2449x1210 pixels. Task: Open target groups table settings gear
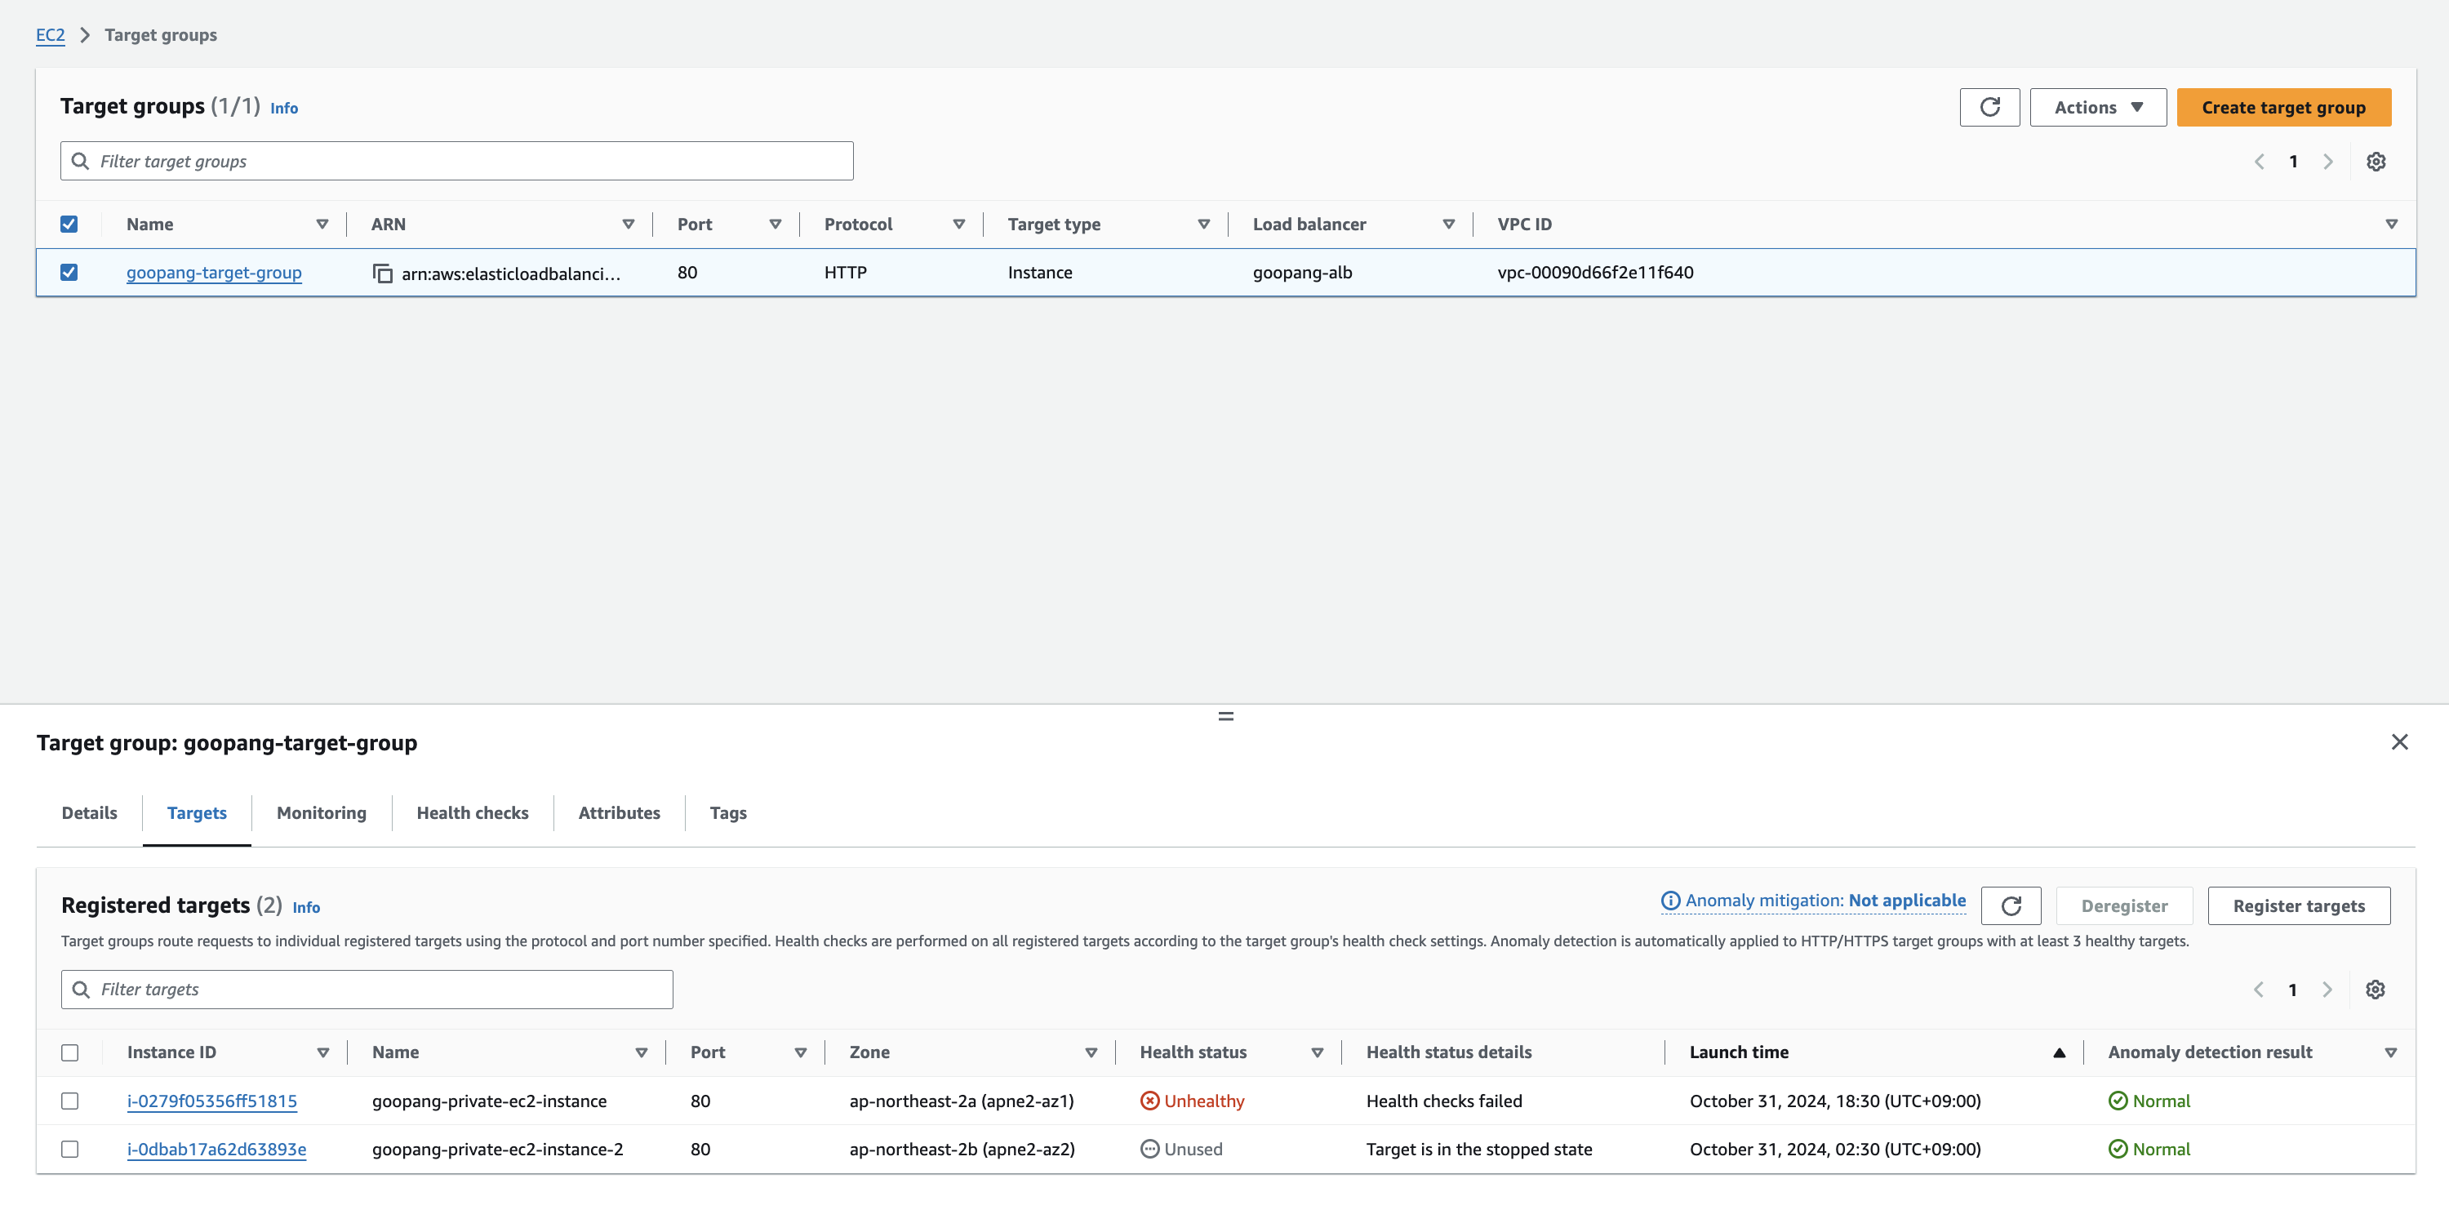[2375, 162]
